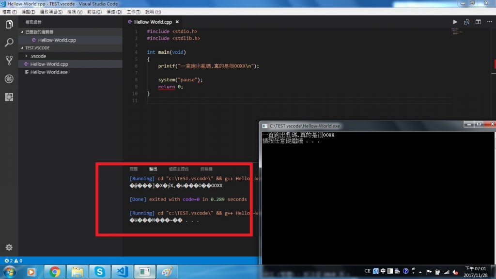Click the network signal tray icon
Image resolution: width=496 pixels, height=279 pixels.
coord(447,272)
